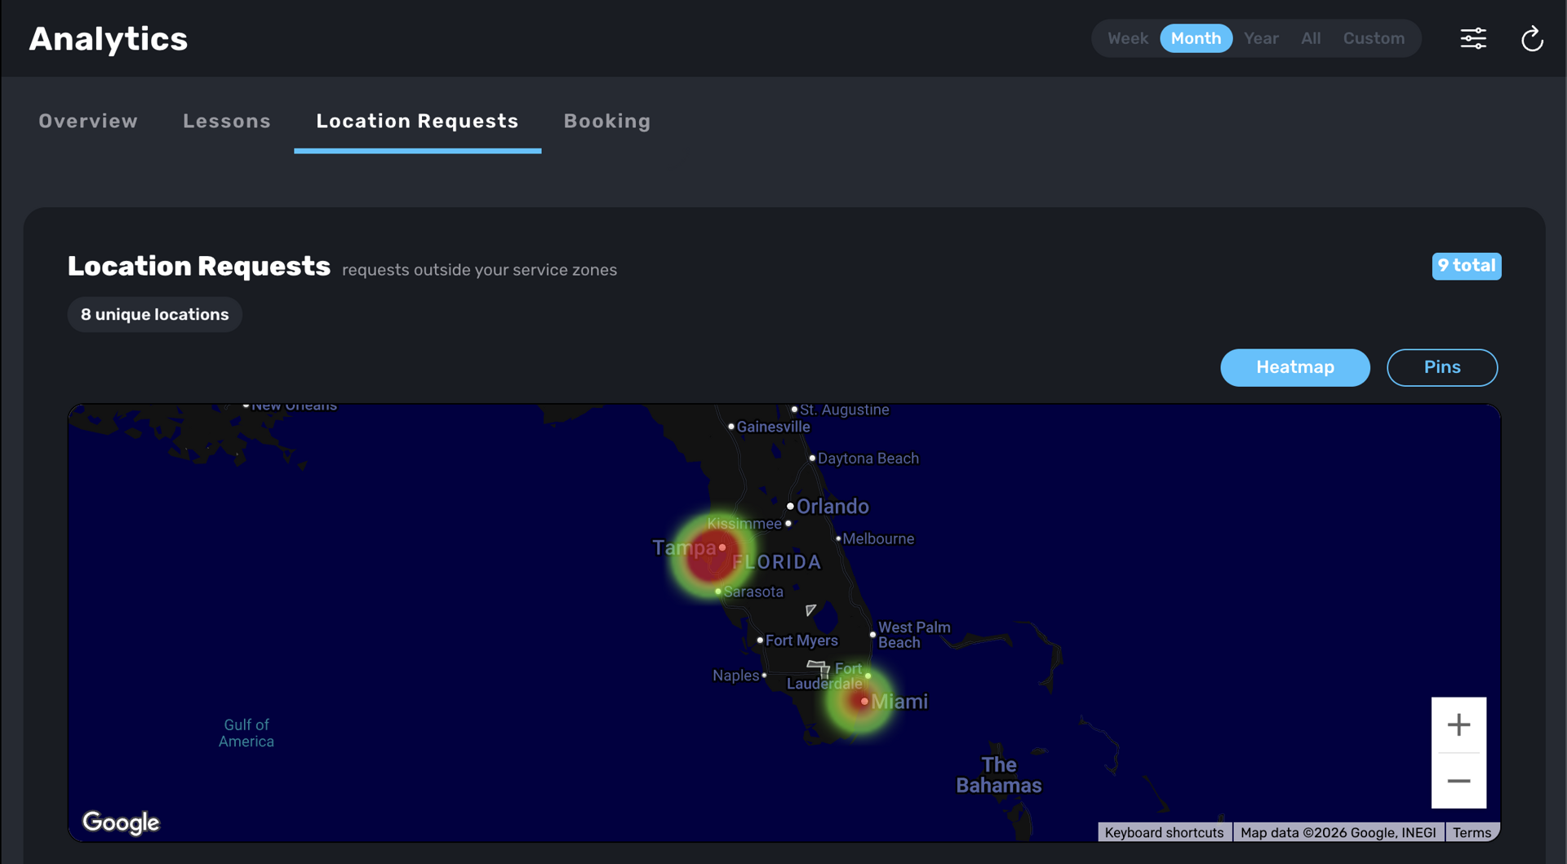Click the Naples map label
This screenshot has width=1567, height=864.
[x=735, y=676]
